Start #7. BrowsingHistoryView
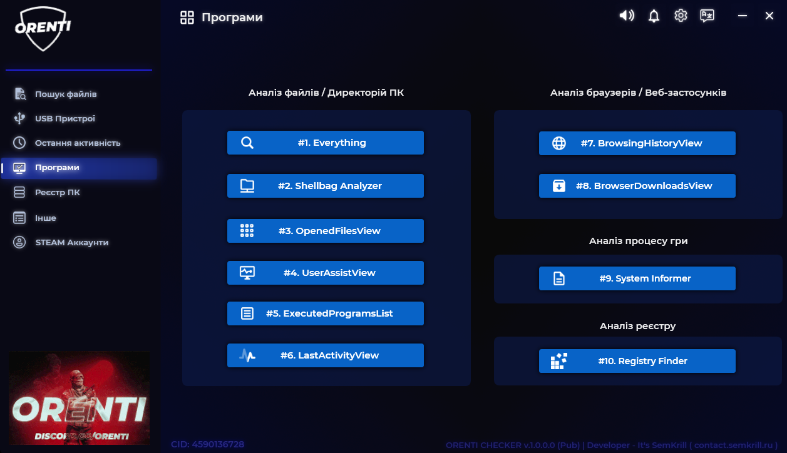 (637, 143)
